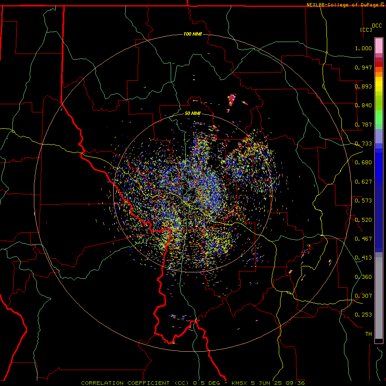Click the 0.627 legend value
The image size is (386, 386).
pos(363,182)
